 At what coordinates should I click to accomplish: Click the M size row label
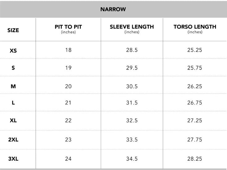[13, 86]
